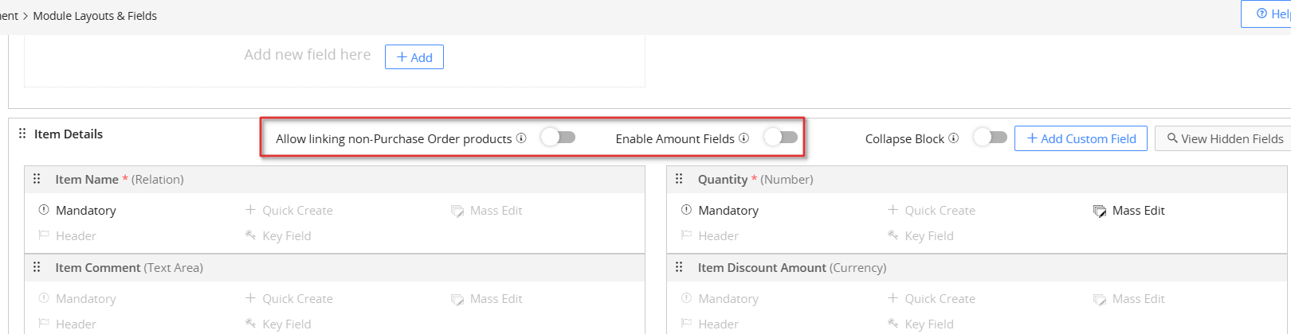Open Module Layouts & Fields breadcrumb

point(95,16)
